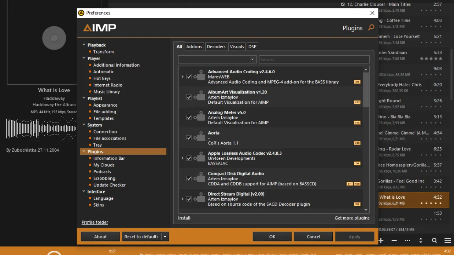
Task: Click IN badge on Apple Lossless row
Action: pyautogui.click(x=357, y=164)
